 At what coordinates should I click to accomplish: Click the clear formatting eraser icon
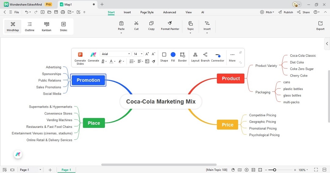pyautogui.click(x=154, y=61)
